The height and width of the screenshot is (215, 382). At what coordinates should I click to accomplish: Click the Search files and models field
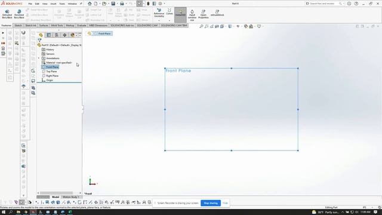point(324,4)
